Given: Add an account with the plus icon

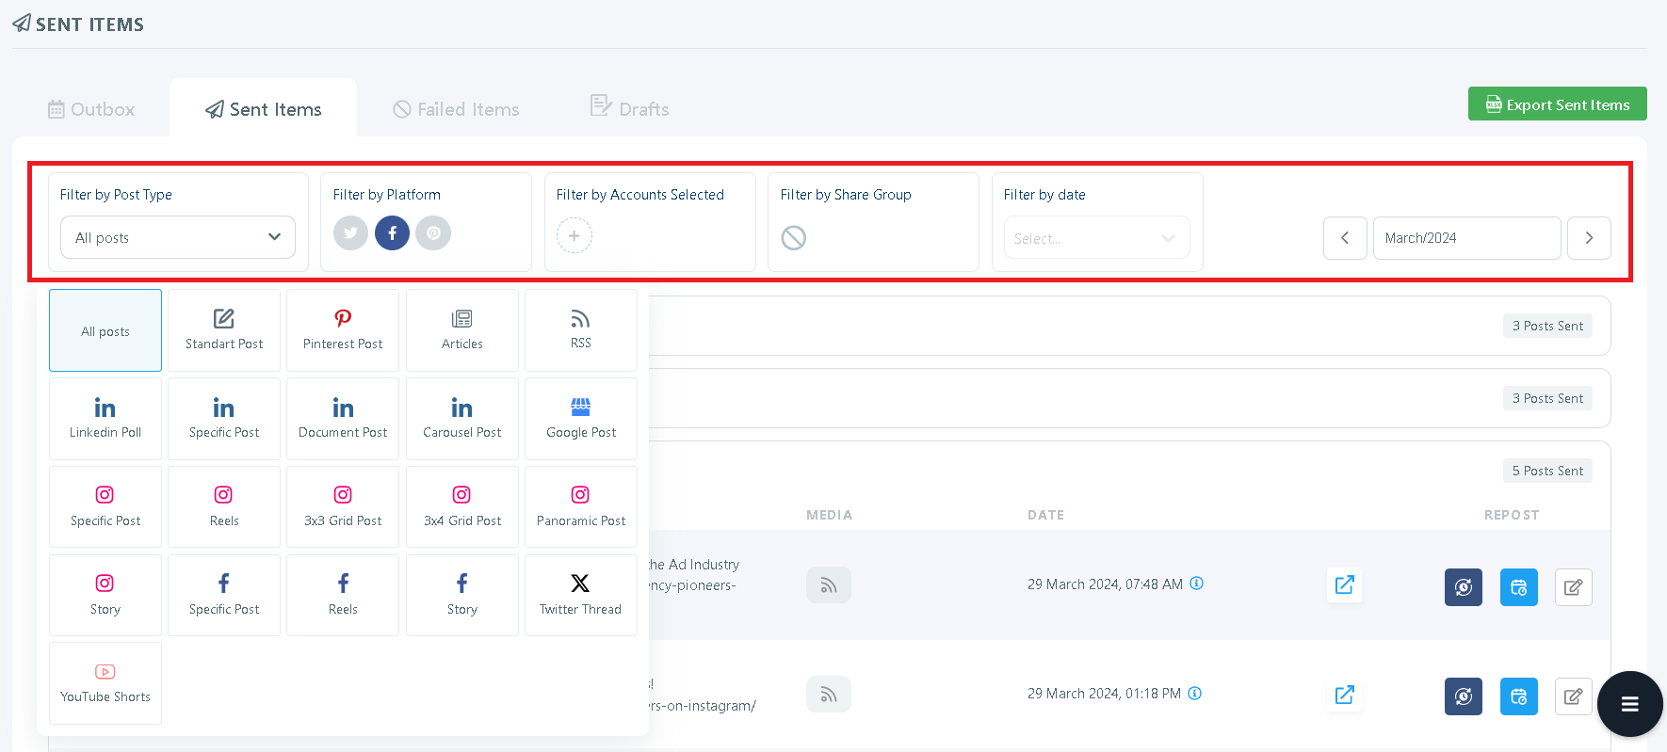Looking at the screenshot, I should (575, 235).
